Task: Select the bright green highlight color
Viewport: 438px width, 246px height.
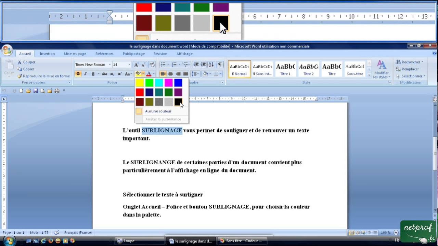Action: (149, 82)
